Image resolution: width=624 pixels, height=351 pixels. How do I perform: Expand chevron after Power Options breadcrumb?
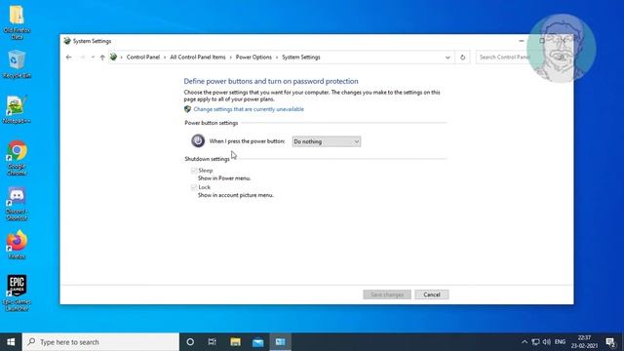click(277, 58)
